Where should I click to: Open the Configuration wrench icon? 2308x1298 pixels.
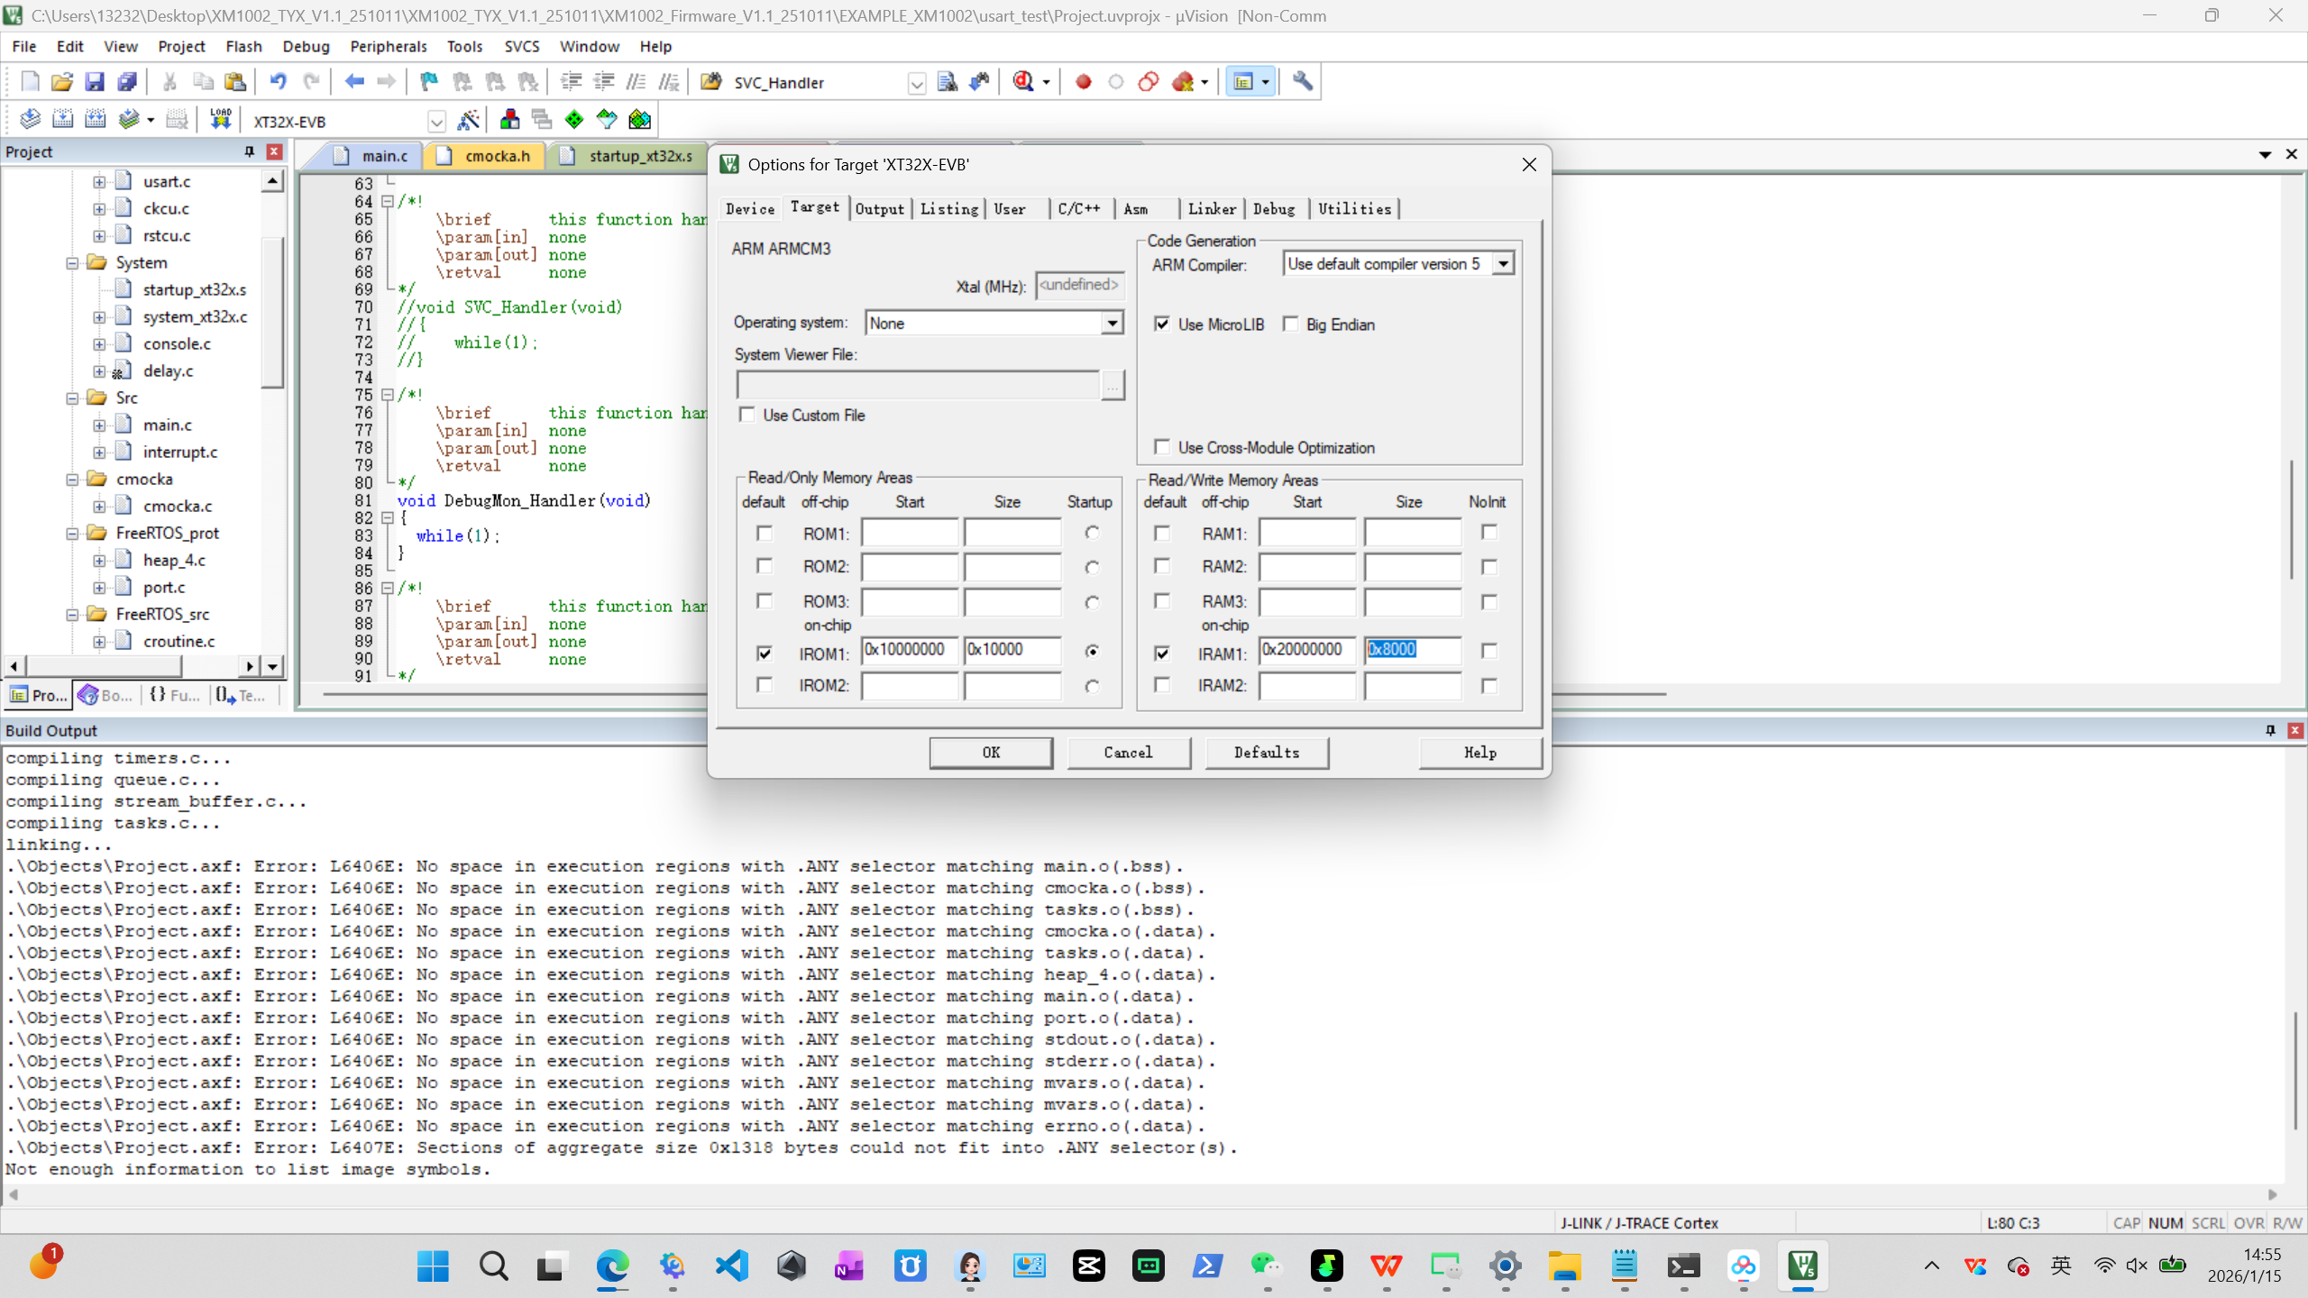1302,82
